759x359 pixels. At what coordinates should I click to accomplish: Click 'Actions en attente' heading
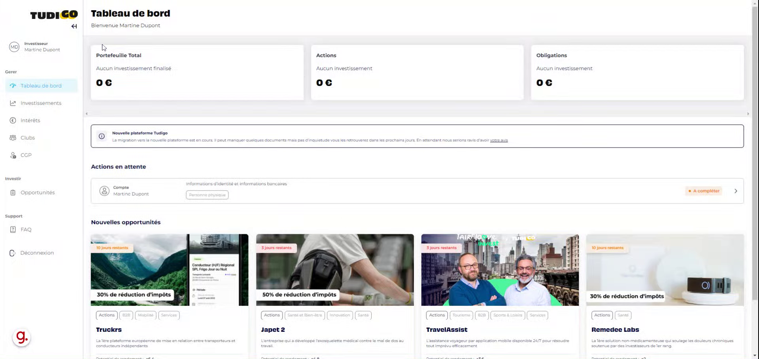click(x=119, y=167)
